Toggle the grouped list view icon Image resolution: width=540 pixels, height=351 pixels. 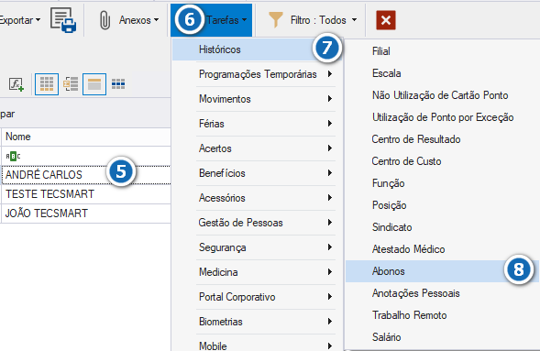[71, 84]
